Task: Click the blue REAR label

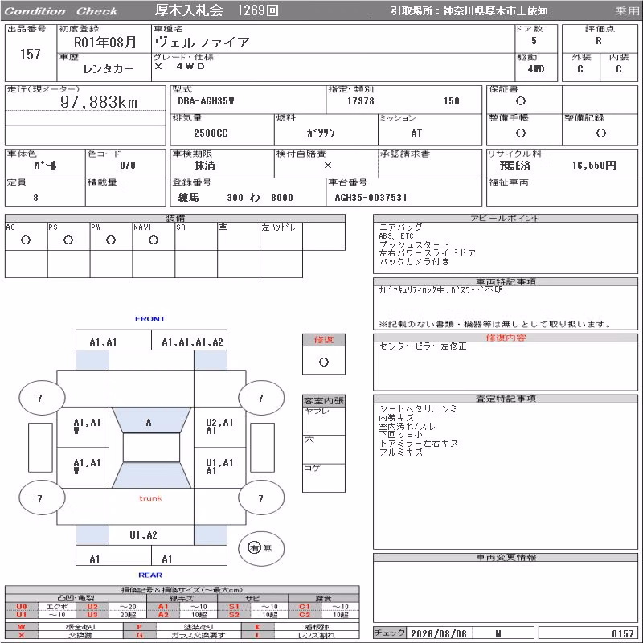Action: tap(150, 575)
